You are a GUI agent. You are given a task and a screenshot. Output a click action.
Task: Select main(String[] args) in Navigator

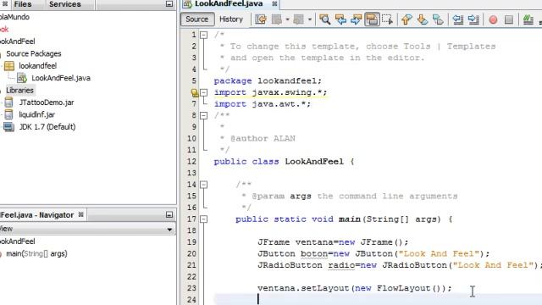[36, 254]
